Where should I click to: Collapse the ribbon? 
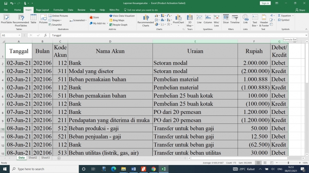306,29
